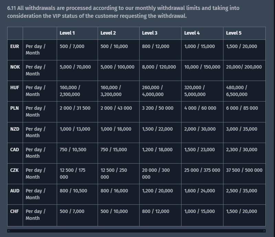Select the CZK currency row label
This screenshot has height=237, width=275.
click(15, 170)
